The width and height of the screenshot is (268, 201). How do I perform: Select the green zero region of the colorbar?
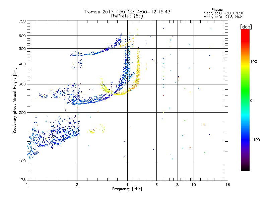tap(245, 100)
